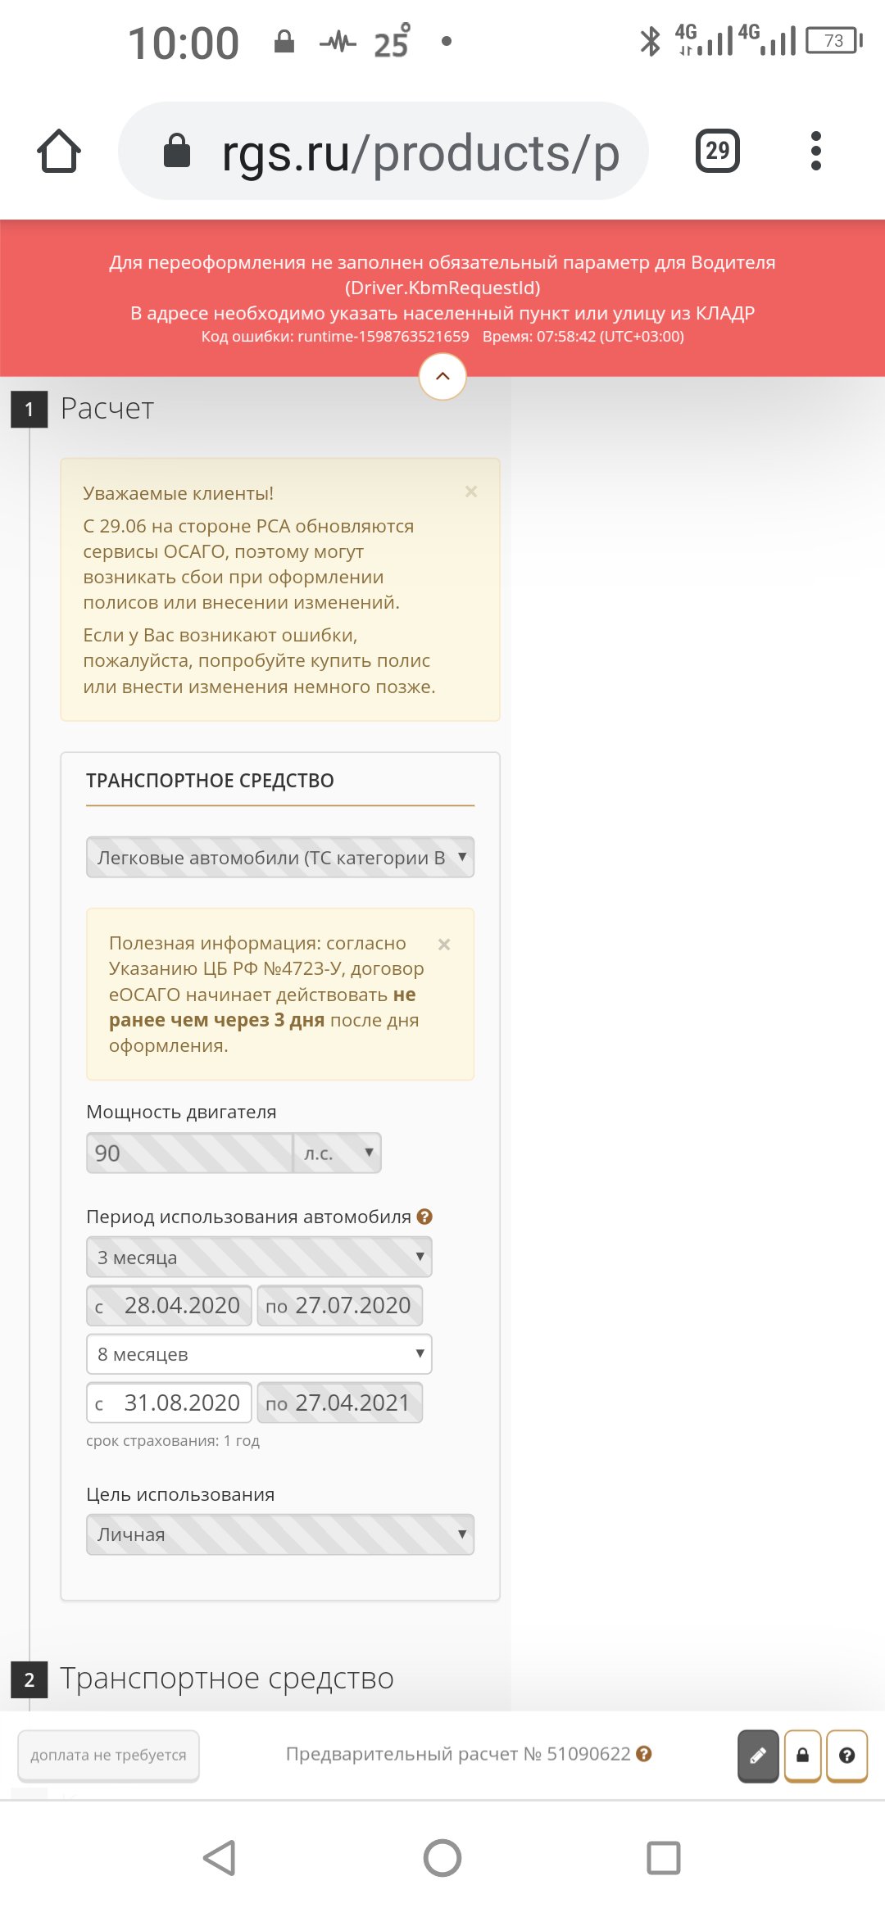885x1917 pixels.
Task: Click the pencil edit icon button
Action: coord(758,1756)
